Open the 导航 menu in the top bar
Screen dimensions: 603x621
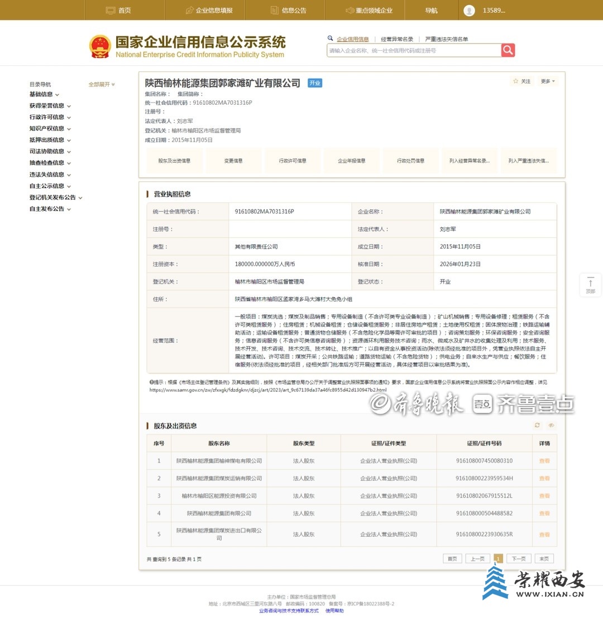[431, 11]
